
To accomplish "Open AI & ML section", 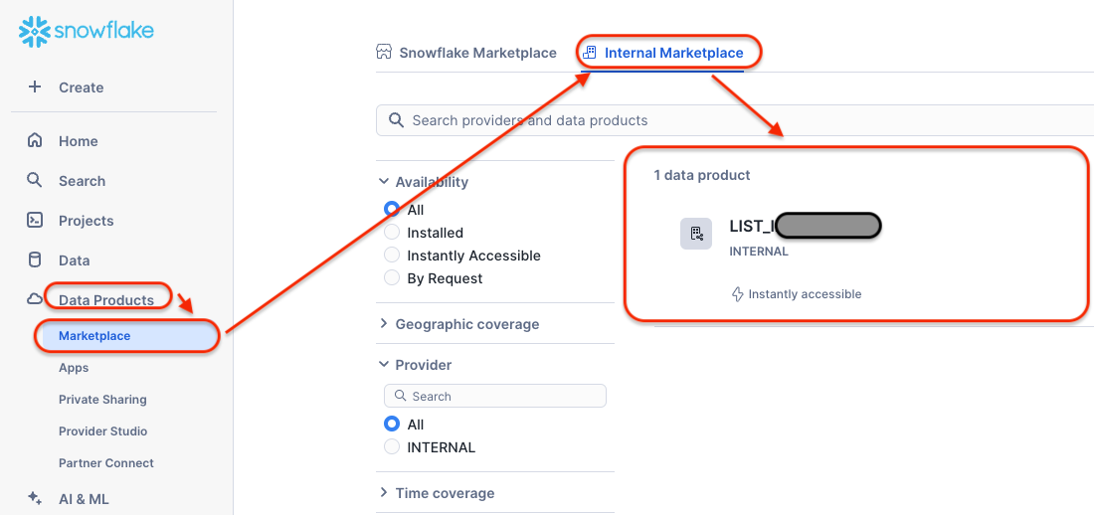I will [84, 499].
